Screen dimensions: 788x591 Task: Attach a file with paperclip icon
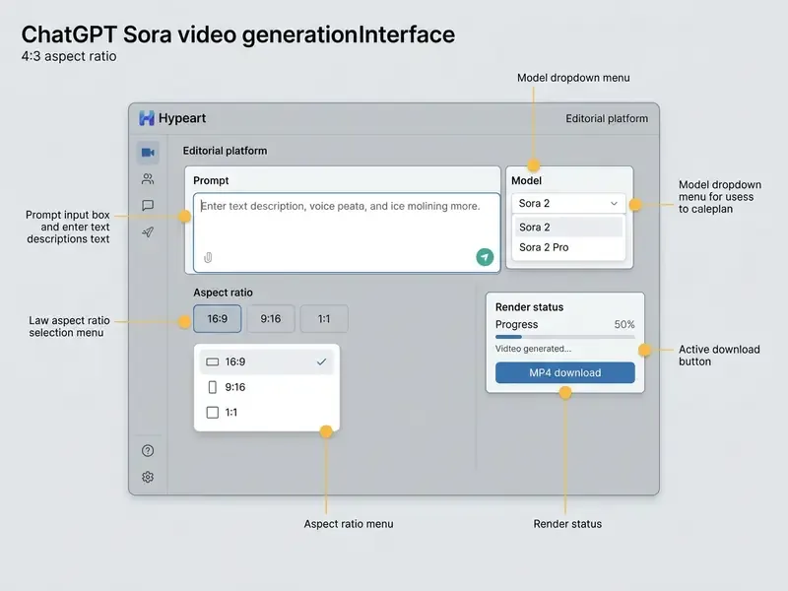(208, 258)
